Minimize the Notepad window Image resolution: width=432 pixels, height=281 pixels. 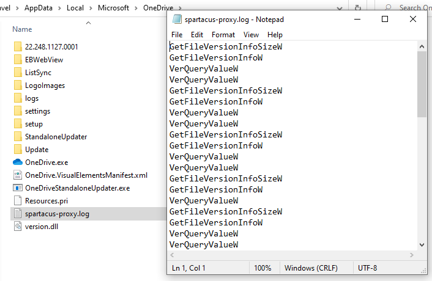point(357,20)
